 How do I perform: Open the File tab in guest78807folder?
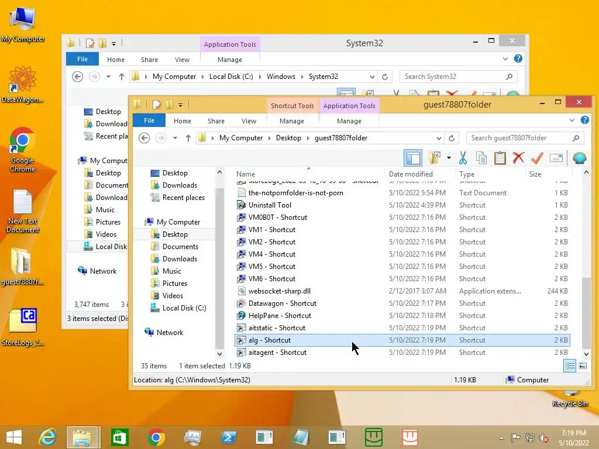pos(149,120)
